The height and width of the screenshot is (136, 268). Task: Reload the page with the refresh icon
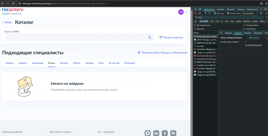[13, 3]
